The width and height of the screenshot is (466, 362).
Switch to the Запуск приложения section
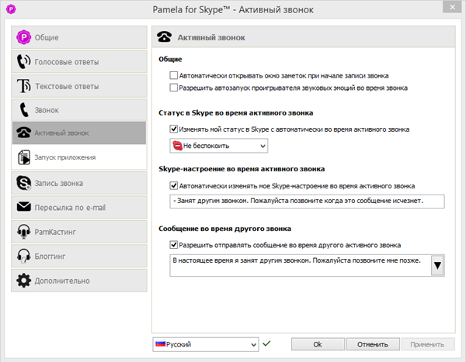[x=79, y=157]
